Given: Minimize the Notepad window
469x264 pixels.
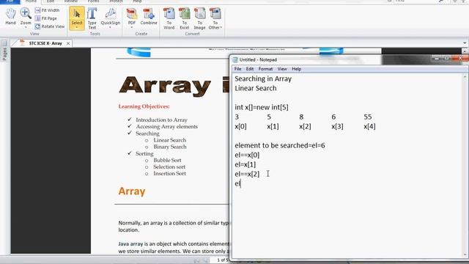Looking at the screenshot, I should click(x=437, y=59).
